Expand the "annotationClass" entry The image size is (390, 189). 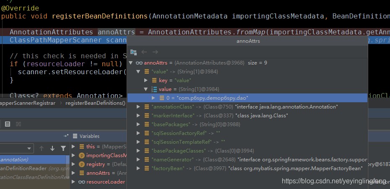[138, 107]
